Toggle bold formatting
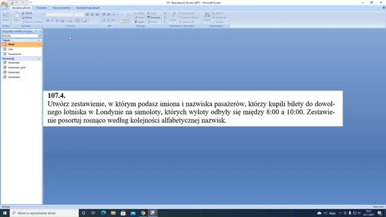386x217 pixels. [48, 20]
